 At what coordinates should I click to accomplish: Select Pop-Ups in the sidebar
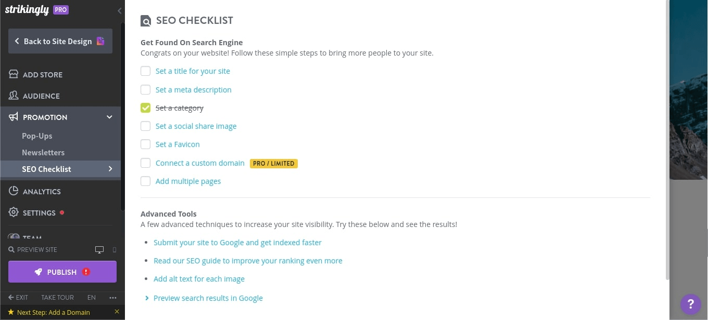coord(37,136)
